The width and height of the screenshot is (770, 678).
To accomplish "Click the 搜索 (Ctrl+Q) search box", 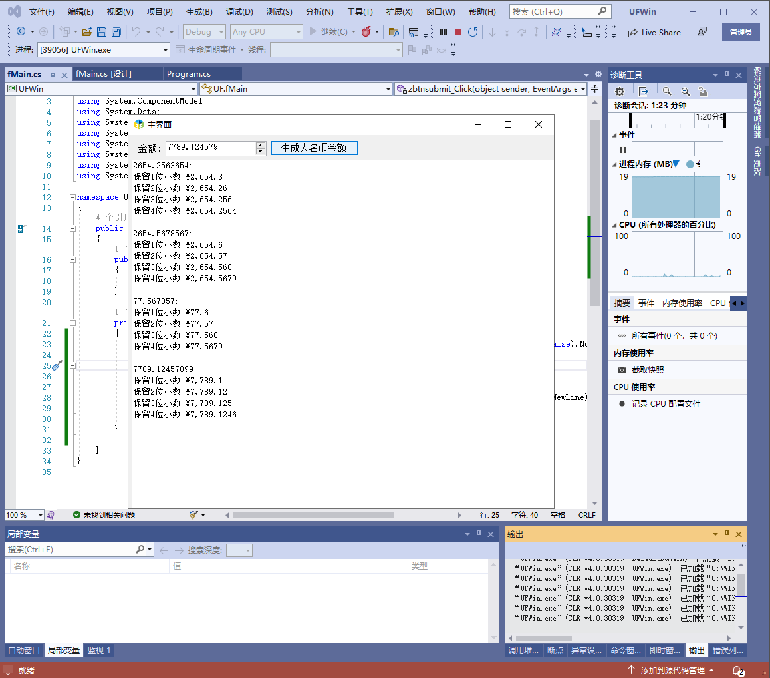I will [x=559, y=12].
